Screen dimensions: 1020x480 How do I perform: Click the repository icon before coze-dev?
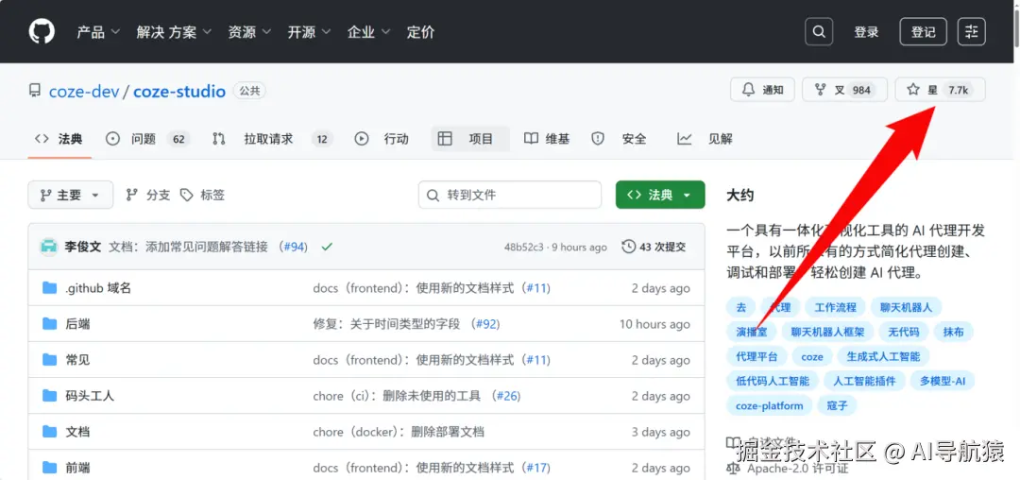pyautogui.click(x=35, y=91)
